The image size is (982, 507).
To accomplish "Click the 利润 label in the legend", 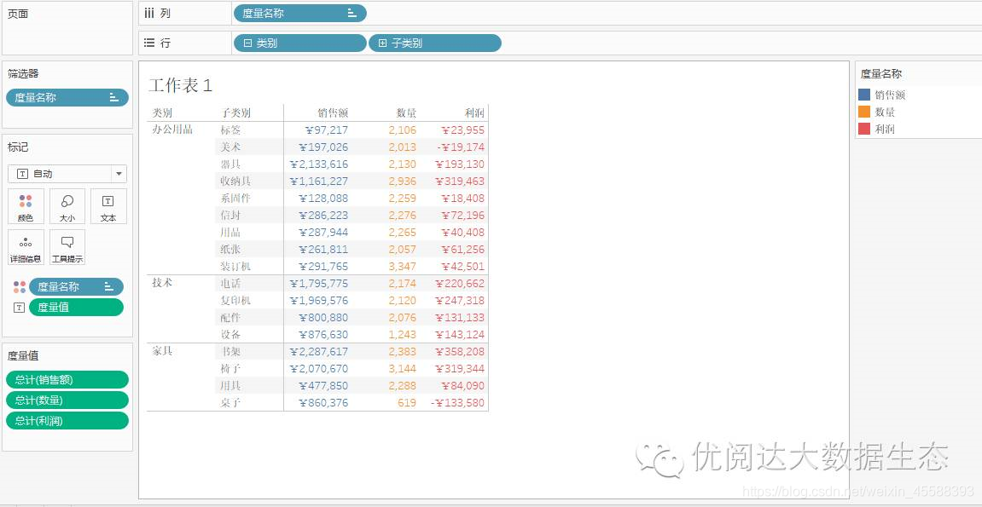I will point(885,129).
